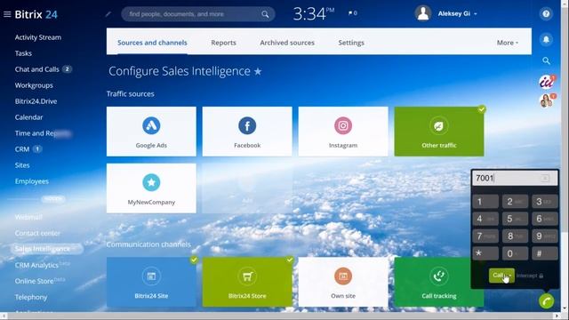Open Sites in the left sidebar
569x320 pixels.
pyautogui.click(x=22, y=165)
